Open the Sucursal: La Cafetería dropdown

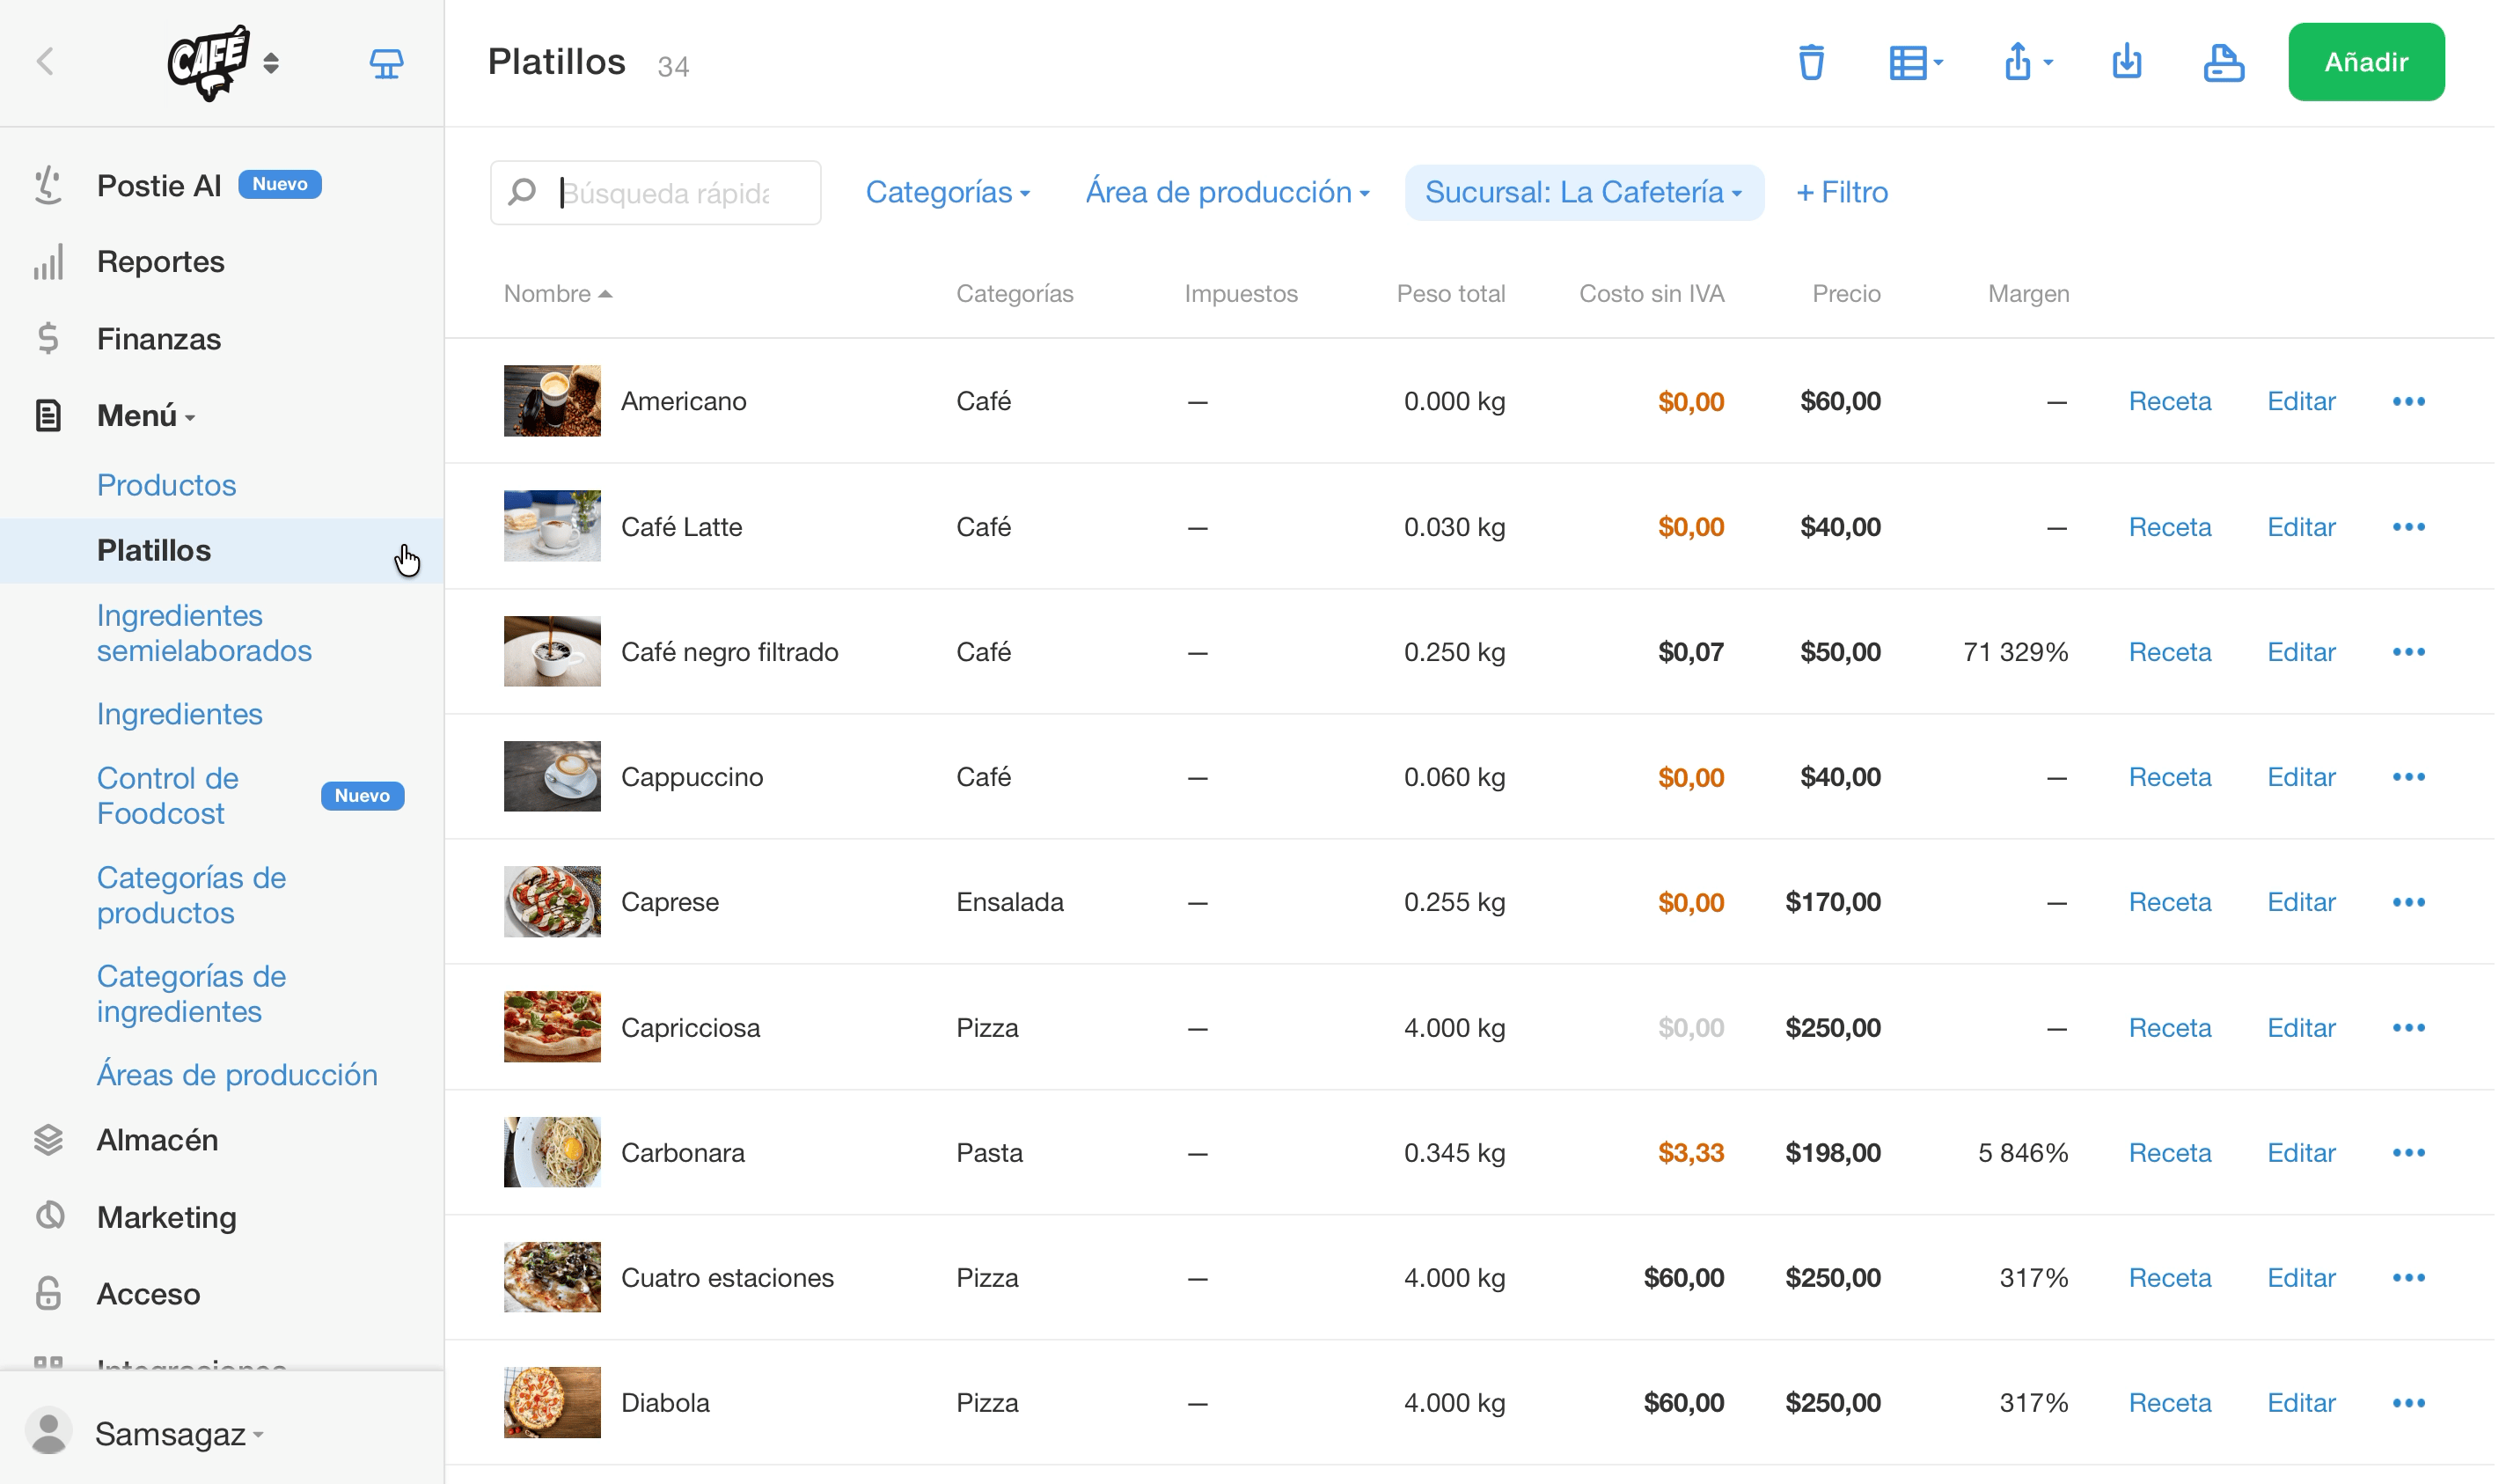point(1583,192)
